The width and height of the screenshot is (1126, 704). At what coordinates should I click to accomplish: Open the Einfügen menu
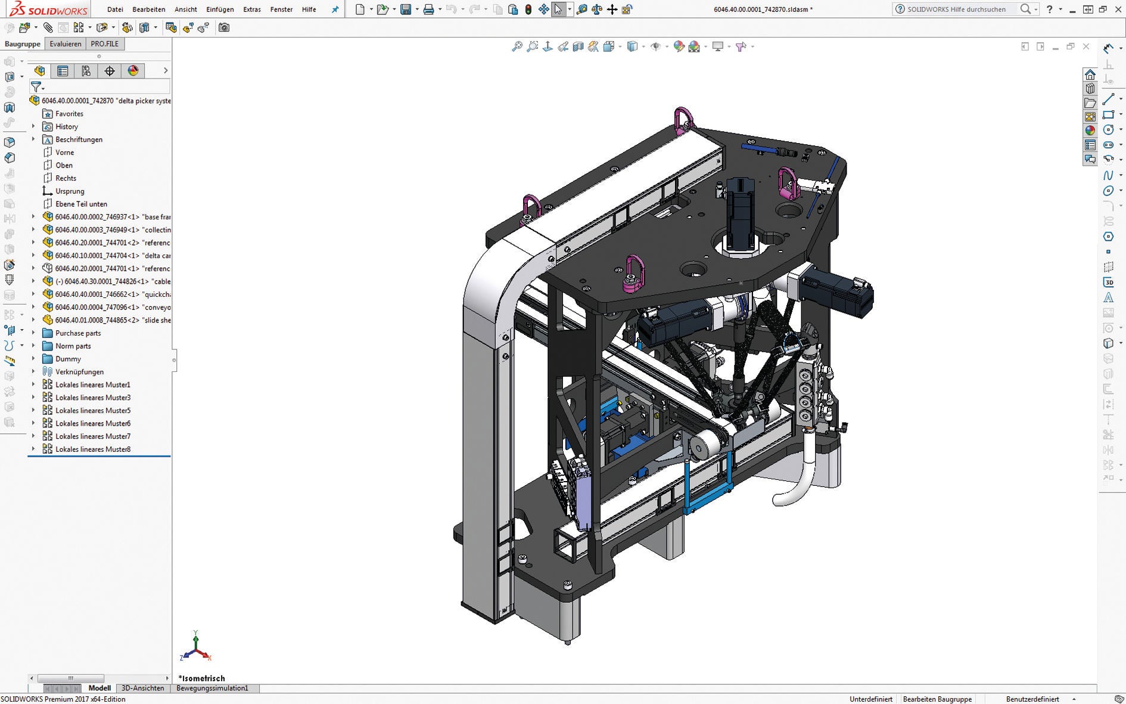(x=220, y=9)
